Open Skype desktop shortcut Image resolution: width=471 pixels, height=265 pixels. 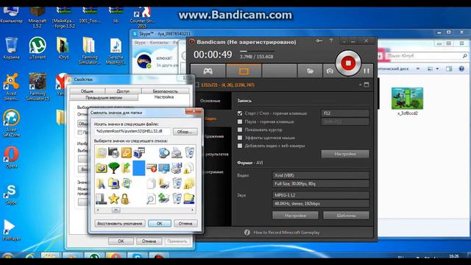12,194
